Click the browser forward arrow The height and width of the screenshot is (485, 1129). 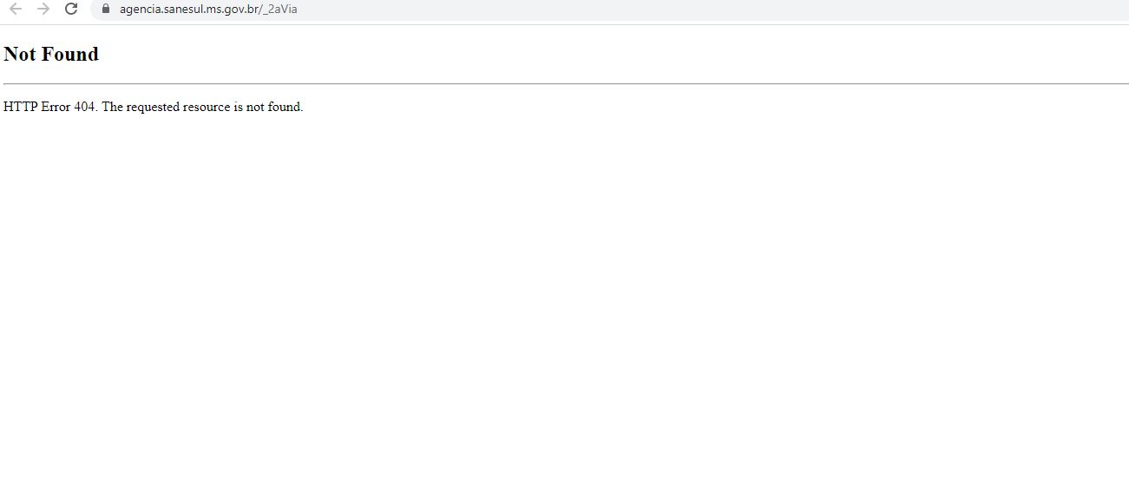tap(43, 9)
